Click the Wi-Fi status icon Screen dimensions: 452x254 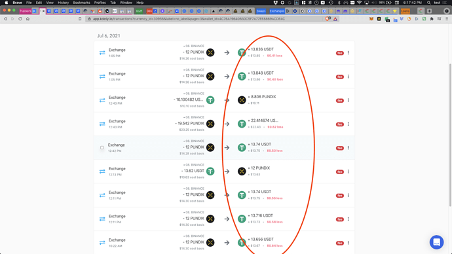[x=359, y=3]
